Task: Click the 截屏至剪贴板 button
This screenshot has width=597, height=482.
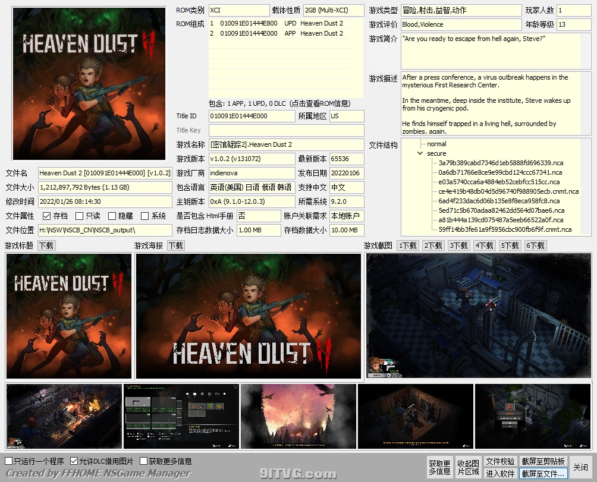Action: pyautogui.click(x=543, y=461)
